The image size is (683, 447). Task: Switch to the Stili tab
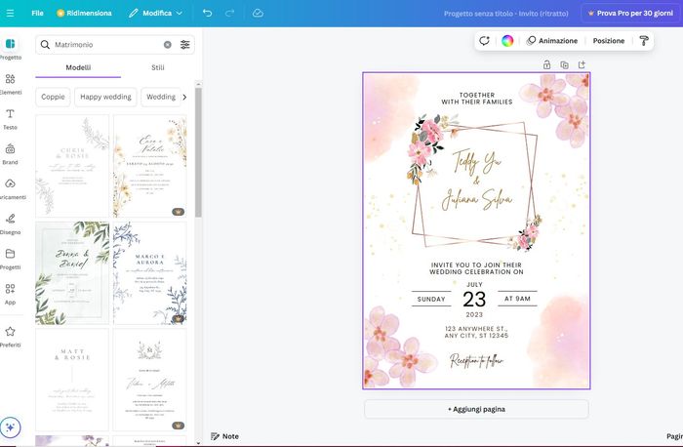click(x=158, y=67)
